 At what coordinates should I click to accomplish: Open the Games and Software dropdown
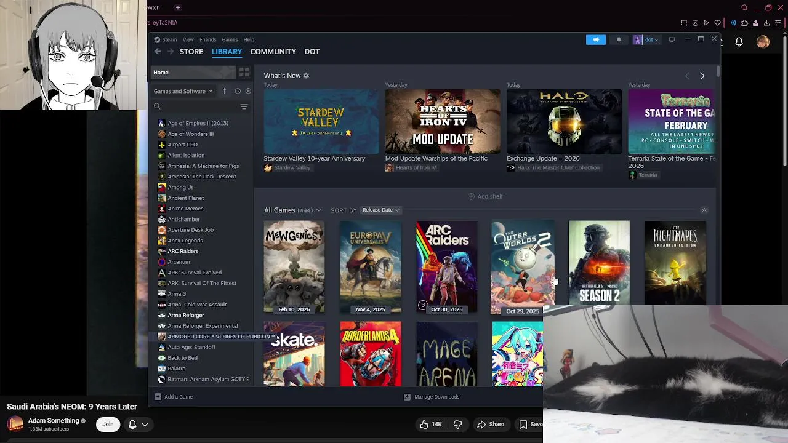pyautogui.click(x=183, y=91)
